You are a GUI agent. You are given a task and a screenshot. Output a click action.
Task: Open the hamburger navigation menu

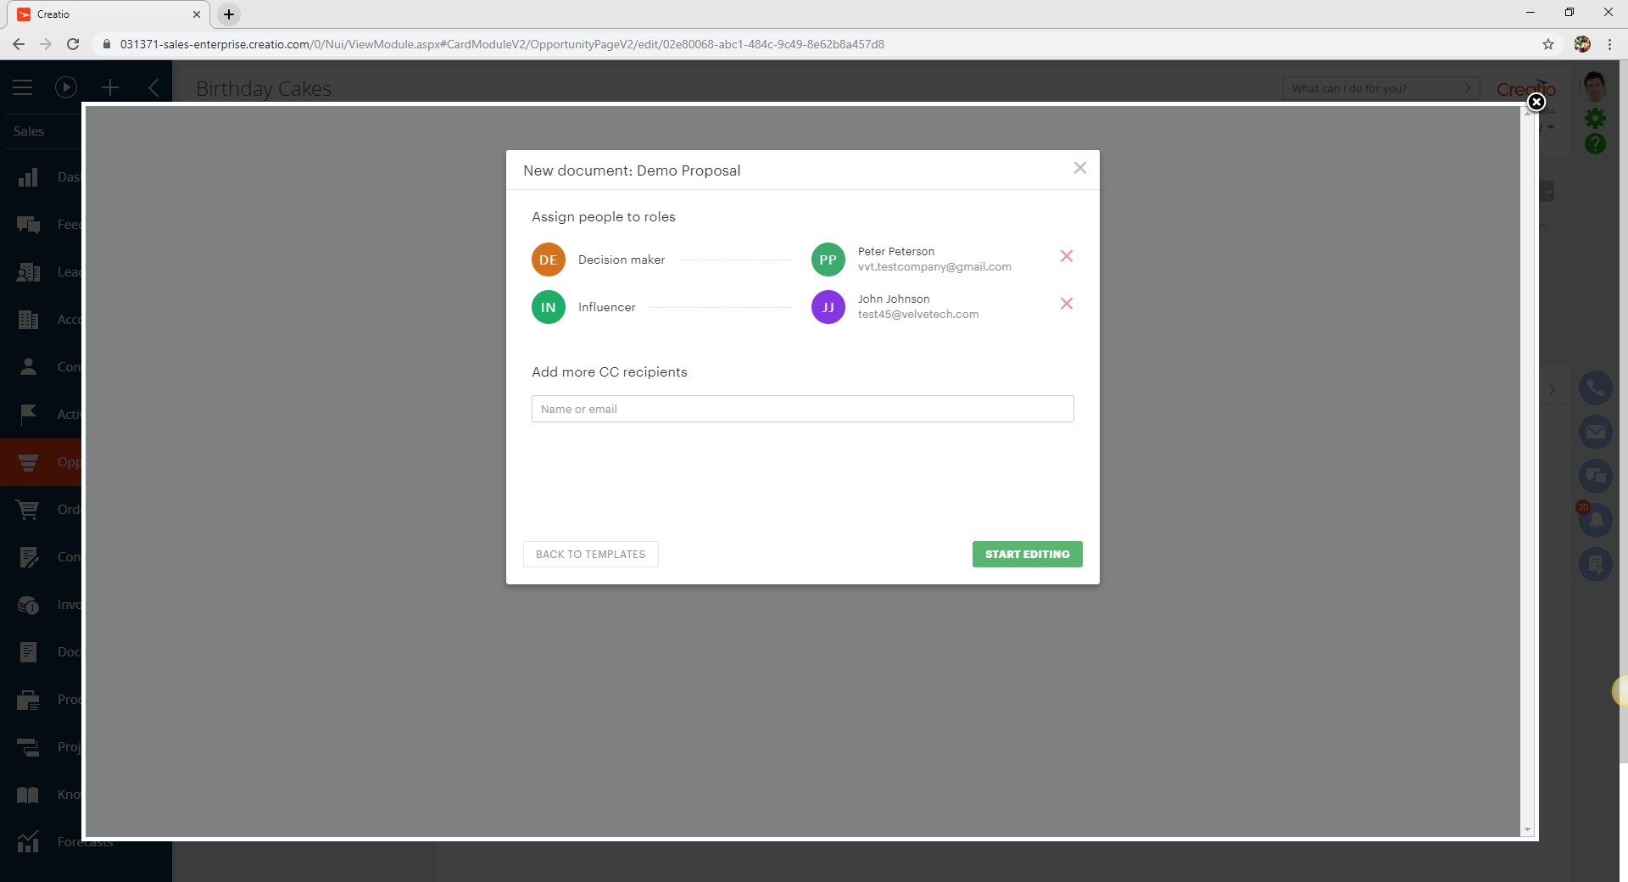pyautogui.click(x=23, y=87)
